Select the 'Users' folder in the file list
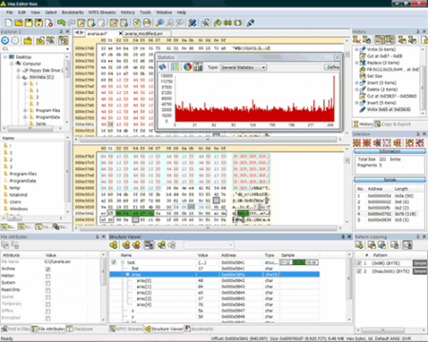This screenshot has width=428, height=342. pos(15,201)
